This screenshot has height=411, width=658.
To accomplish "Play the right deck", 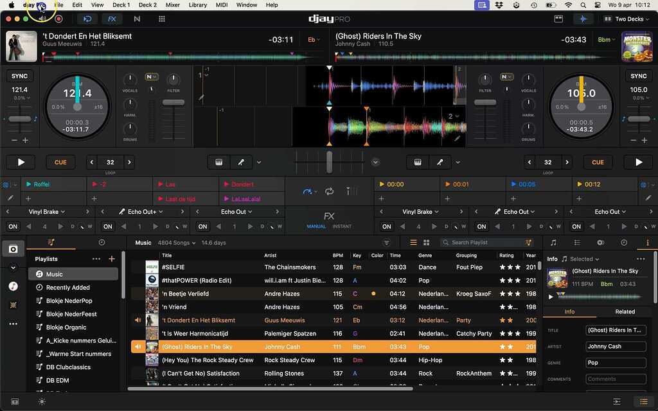I will pyautogui.click(x=637, y=162).
